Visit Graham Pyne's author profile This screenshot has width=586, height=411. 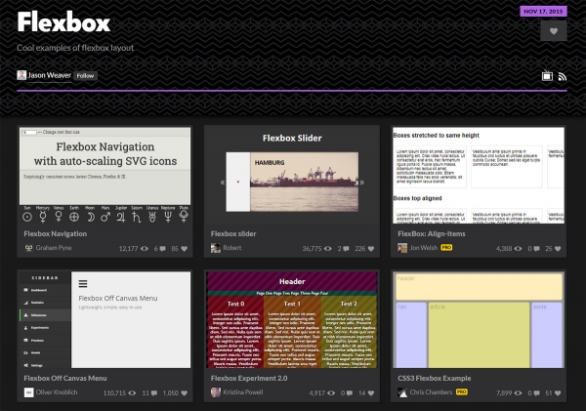point(56,248)
